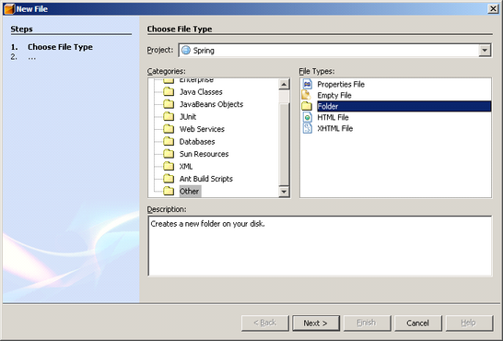Click the Categories vertical scrollbar thumb
503x341 pixels.
pos(284,145)
